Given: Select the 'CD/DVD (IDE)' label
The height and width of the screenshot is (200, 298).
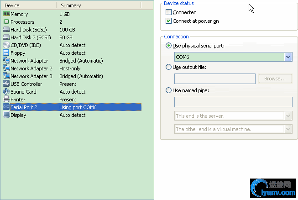Looking at the screenshot, I should point(26,46).
